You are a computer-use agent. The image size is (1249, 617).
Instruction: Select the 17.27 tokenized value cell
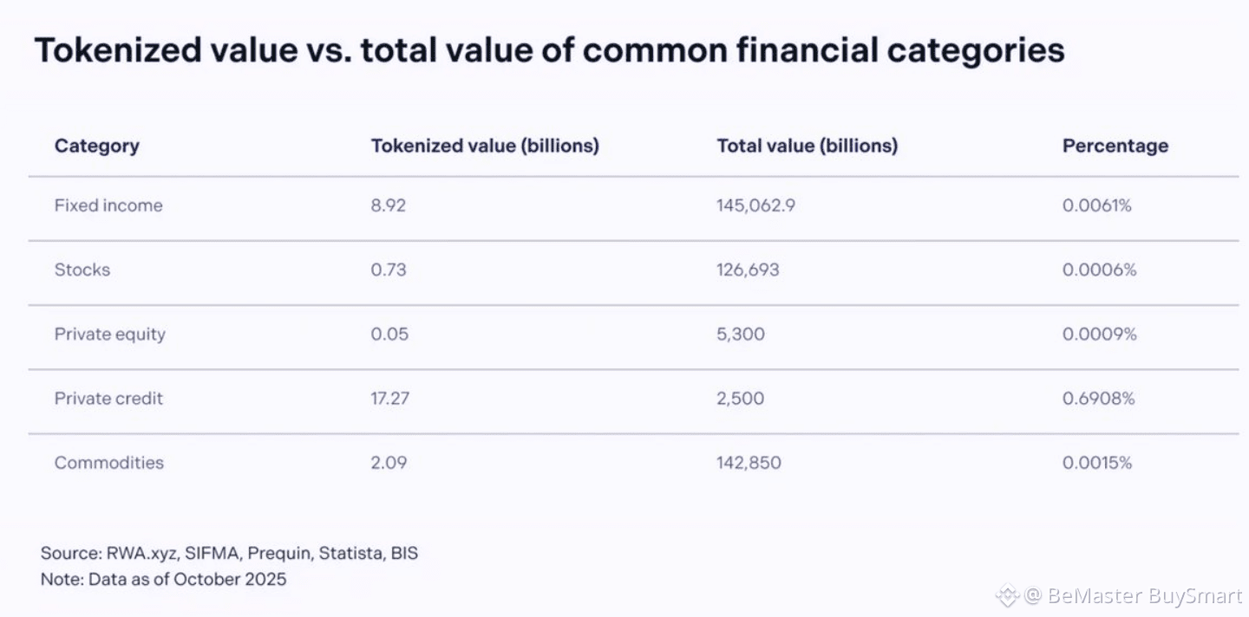pos(390,399)
